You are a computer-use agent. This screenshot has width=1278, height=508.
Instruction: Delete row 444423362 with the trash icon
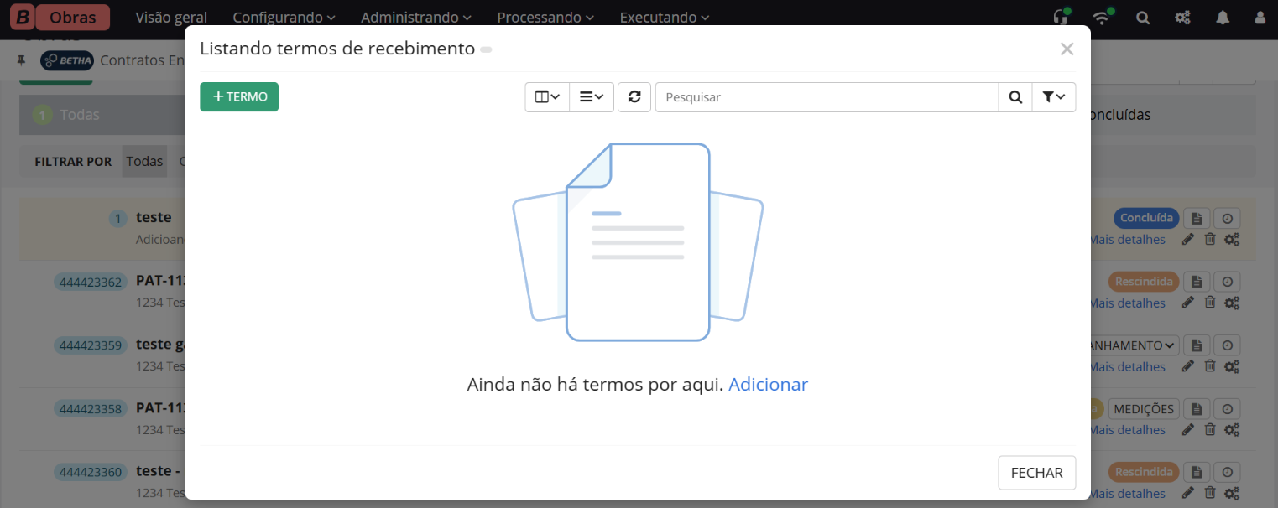(1210, 303)
